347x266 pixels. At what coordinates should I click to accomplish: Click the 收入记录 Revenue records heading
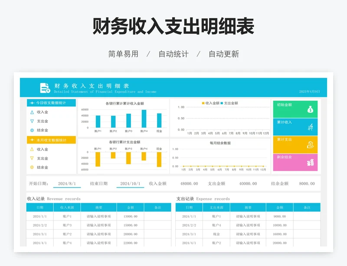54,199
